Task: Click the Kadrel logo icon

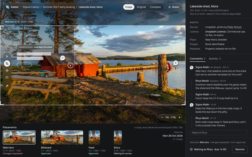Action: (x=7, y=7)
